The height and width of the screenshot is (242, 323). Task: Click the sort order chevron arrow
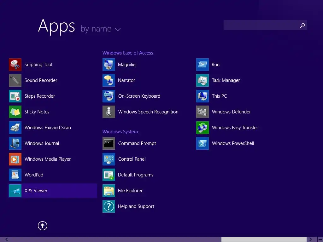tap(118, 29)
